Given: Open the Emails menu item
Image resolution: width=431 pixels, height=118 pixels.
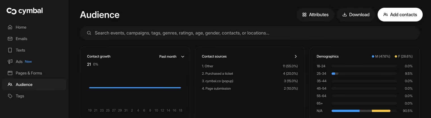Looking at the screenshot, I should (21, 39).
